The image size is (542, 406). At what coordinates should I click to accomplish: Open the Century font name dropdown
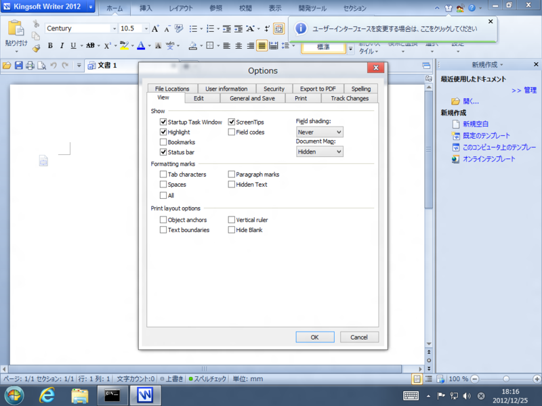coord(114,28)
